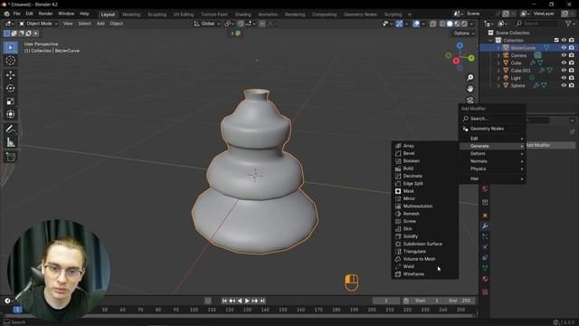This screenshot has height=326, width=579.
Task: Jump to the timeline start frame
Action: point(224,301)
